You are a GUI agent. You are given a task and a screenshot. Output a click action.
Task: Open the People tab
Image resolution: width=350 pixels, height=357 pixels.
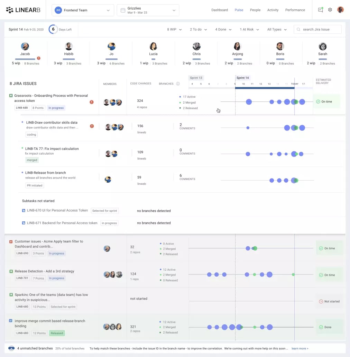tap(255, 10)
